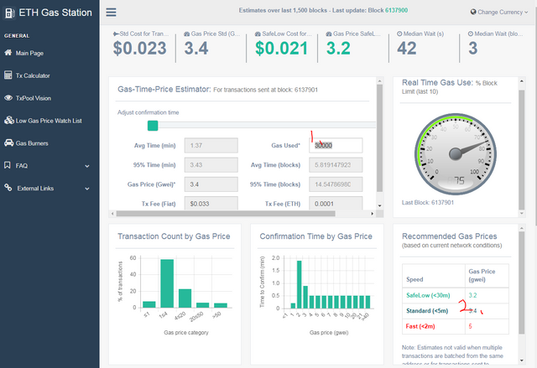Image resolution: width=537 pixels, height=368 pixels.
Task: Click the confirmation time slider handle
Action: (153, 126)
